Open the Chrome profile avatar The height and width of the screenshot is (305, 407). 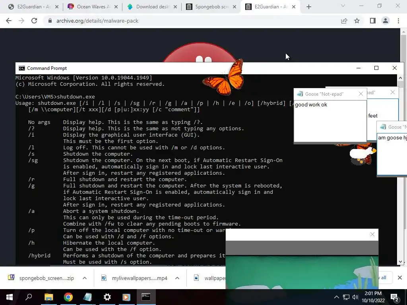(x=386, y=21)
